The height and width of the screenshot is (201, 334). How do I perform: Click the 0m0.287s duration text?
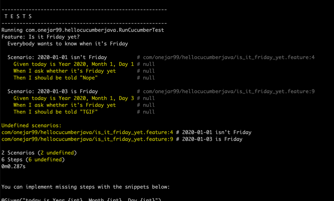click(14, 166)
